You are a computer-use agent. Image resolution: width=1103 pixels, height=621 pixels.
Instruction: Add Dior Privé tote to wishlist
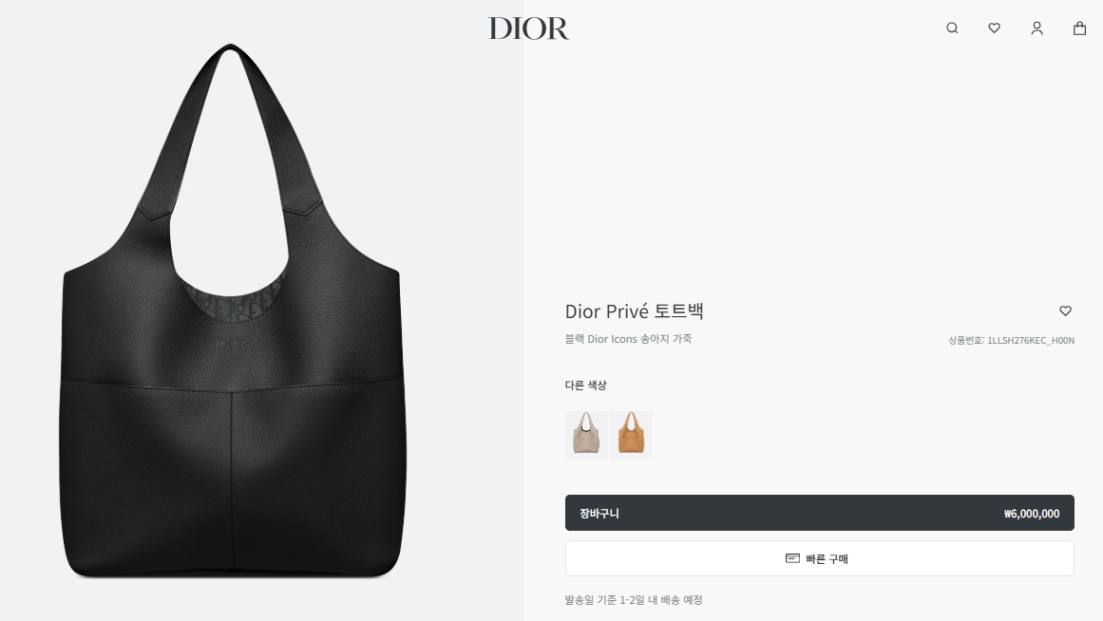(1065, 310)
